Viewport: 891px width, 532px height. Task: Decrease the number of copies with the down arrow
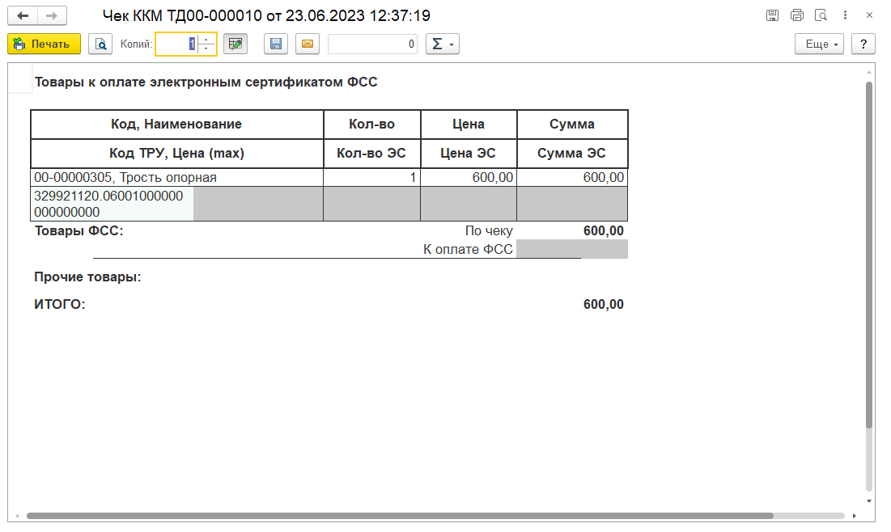[206, 49]
